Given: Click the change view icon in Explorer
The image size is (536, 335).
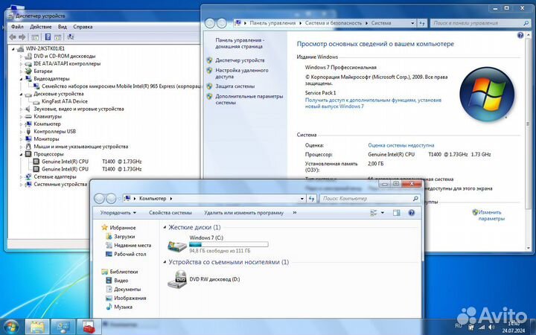Looking at the screenshot, I should tap(374, 213).
